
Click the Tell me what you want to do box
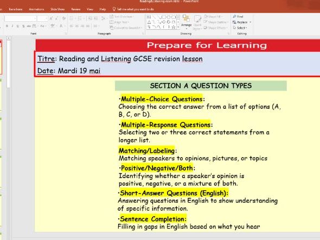(x=133, y=9)
